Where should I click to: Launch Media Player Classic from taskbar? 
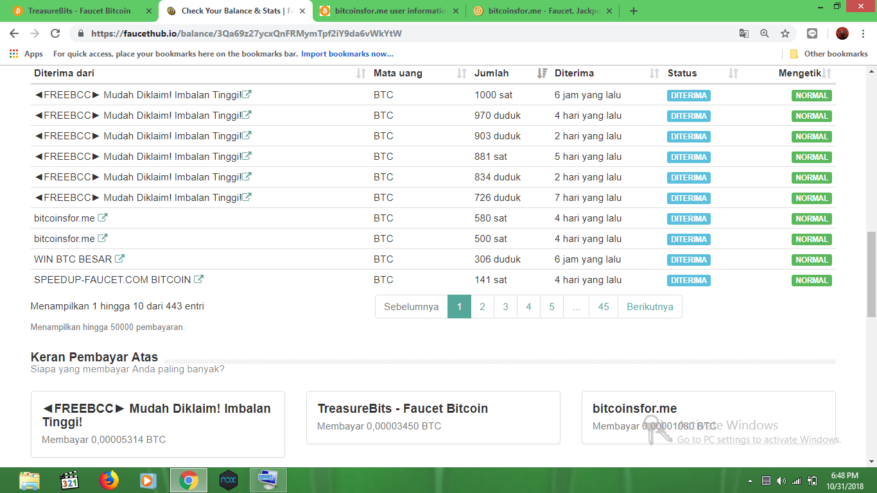click(x=69, y=480)
